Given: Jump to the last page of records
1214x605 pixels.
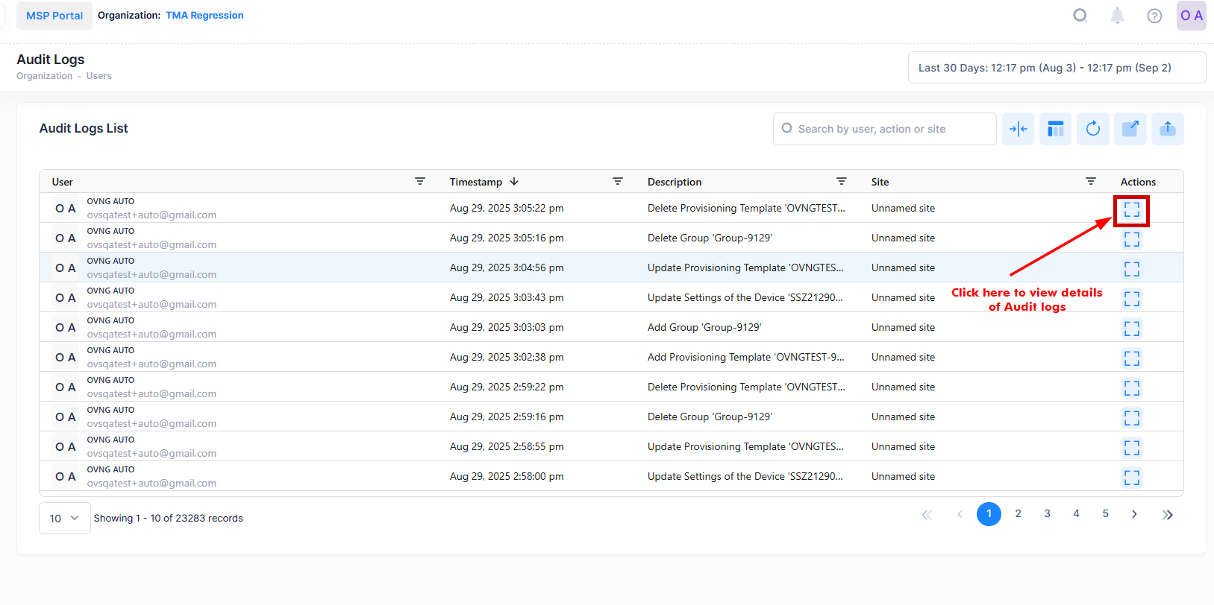Looking at the screenshot, I should click(x=1167, y=514).
